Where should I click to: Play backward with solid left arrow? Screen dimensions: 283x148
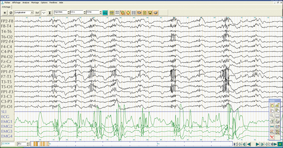pos(249,144)
